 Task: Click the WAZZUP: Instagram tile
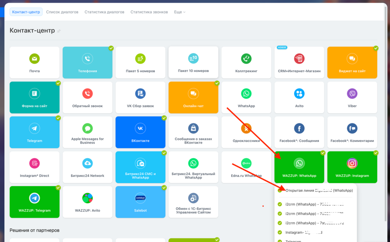[353, 167]
